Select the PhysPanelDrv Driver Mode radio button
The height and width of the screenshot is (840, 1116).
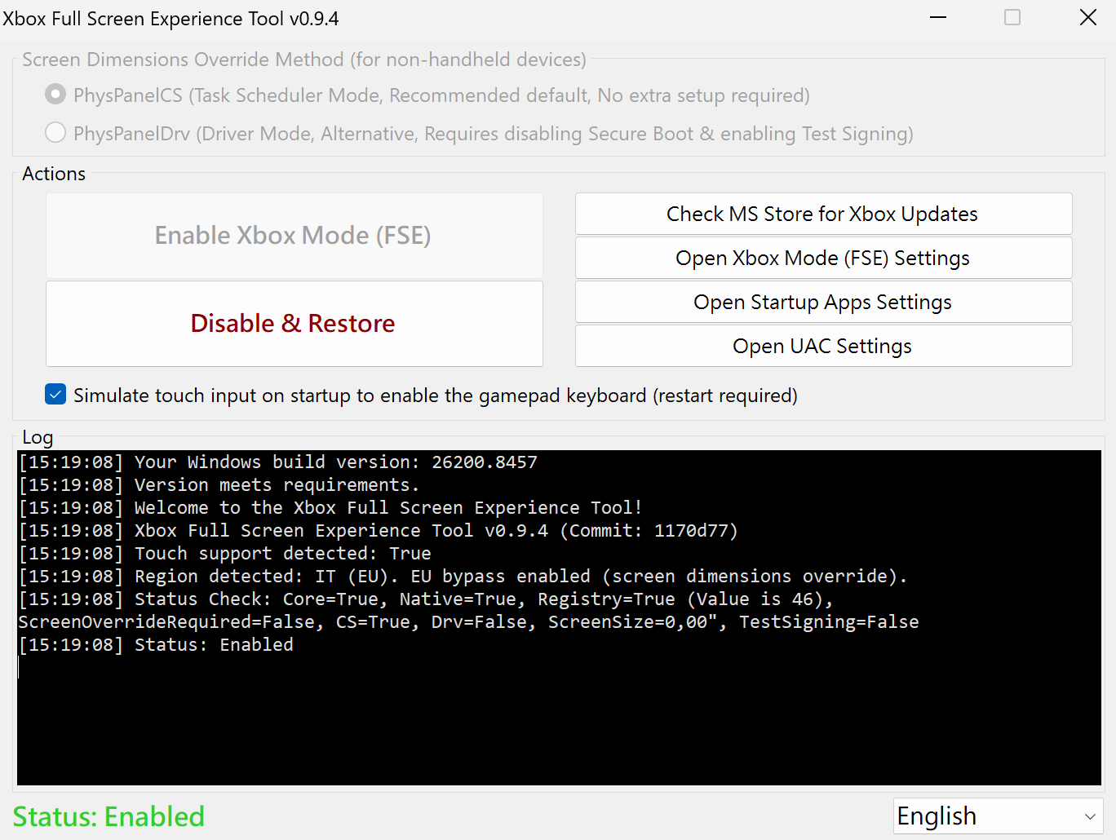tap(55, 132)
